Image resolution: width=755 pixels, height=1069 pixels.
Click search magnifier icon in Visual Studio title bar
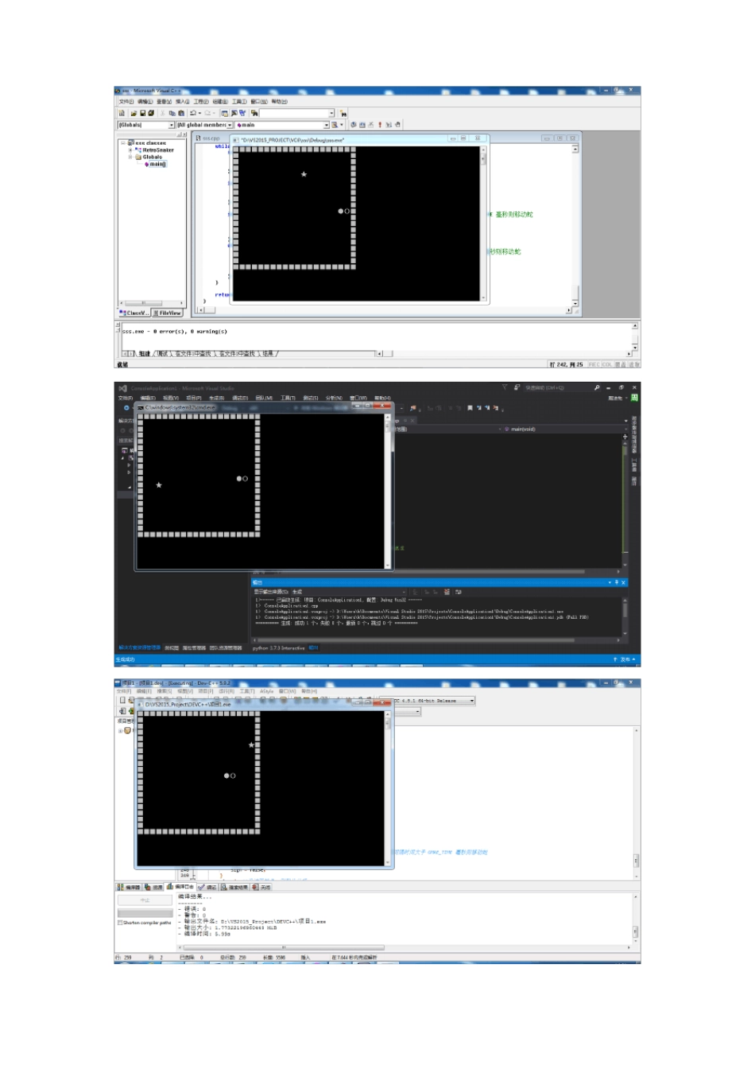[x=597, y=387]
